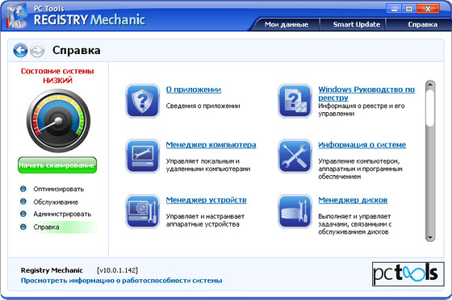
Task: Open the Smart Update tab
Action: (x=357, y=24)
